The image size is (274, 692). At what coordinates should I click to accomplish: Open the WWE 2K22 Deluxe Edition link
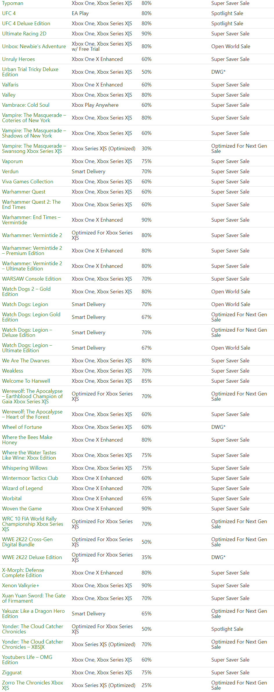click(x=32, y=557)
